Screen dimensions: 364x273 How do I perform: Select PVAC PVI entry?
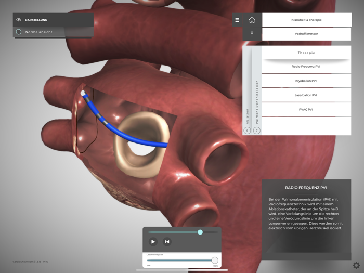coord(306,110)
